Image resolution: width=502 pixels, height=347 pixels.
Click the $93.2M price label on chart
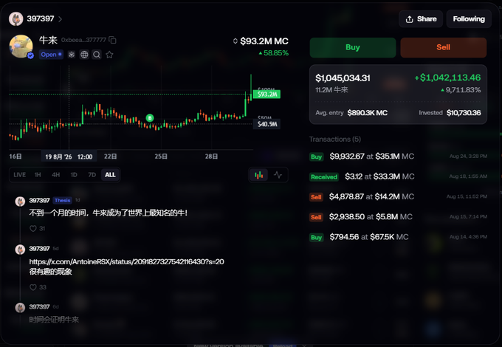267,94
